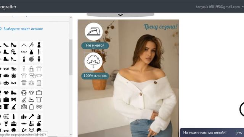The height and width of the screenshot is (137, 244).
Task: Expand the top panel chevron arrow
Action: [120, 15]
